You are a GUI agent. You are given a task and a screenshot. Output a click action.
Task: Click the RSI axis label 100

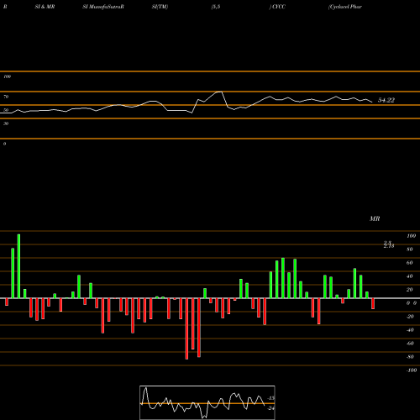click(x=7, y=76)
